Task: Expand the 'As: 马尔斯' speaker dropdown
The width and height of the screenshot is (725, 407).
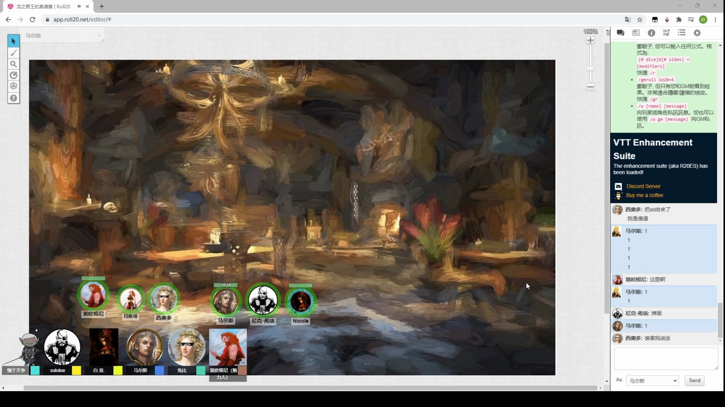Action: [652, 381]
